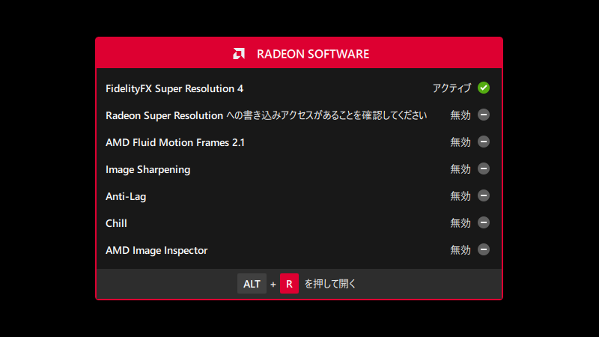Click 無効 status beside Chill
Viewport: 599px width, 337px height.
click(460, 222)
